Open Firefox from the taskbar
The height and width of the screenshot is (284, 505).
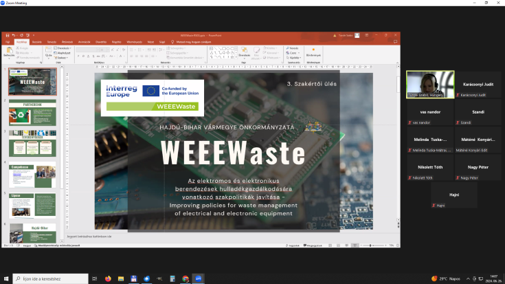coord(108,278)
